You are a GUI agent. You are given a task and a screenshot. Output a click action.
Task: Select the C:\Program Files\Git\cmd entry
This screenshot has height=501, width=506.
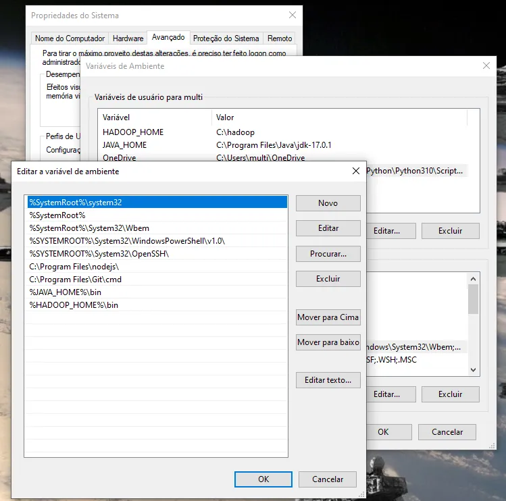(157, 280)
